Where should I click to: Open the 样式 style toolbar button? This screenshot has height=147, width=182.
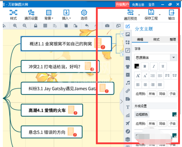click(14, 15)
